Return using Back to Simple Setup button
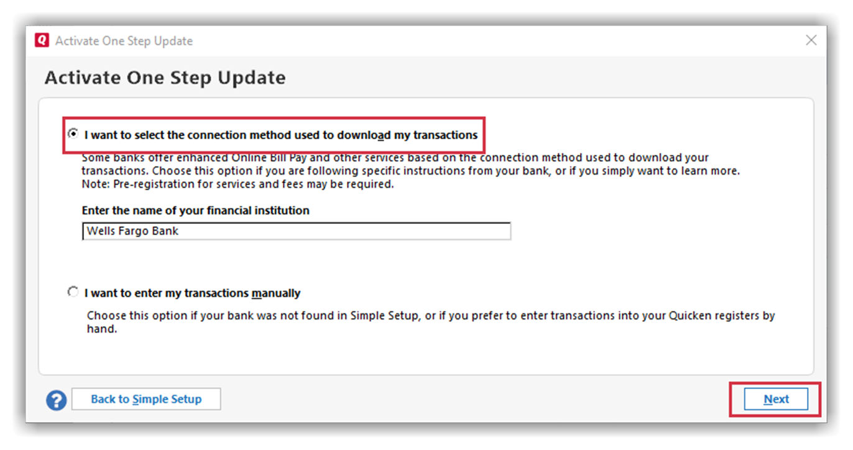The width and height of the screenshot is (853, 450). coord(146,399)
